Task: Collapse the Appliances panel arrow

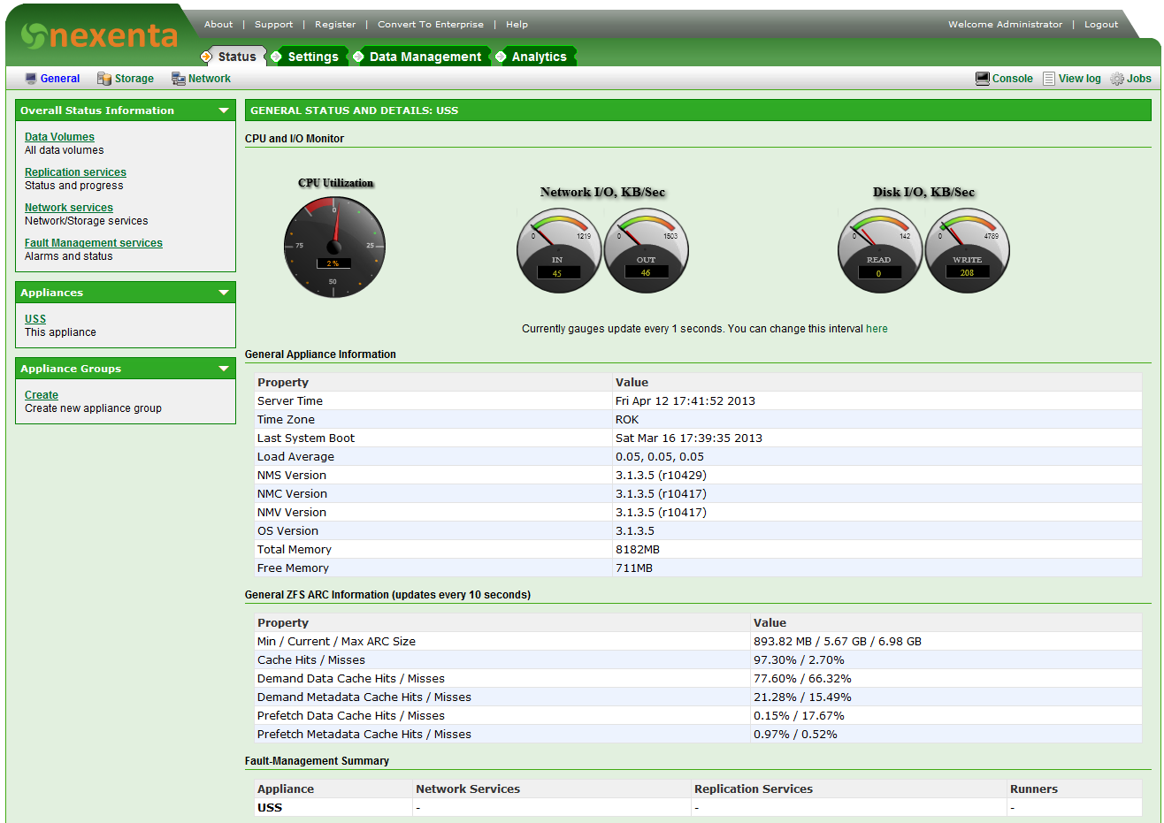Action: 224,293
